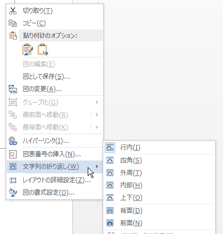223x234 pixels.
Task: Choose paste keep source formatting icon
Action: 27,50
